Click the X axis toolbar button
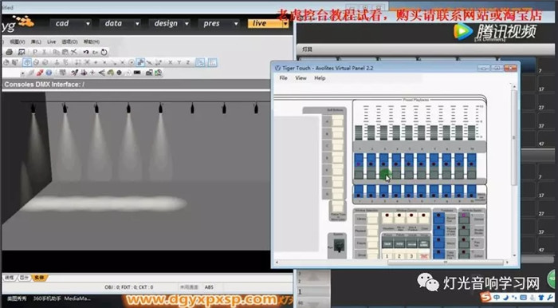This screenshot has width=558, height=308. click(x=170, y=63)
